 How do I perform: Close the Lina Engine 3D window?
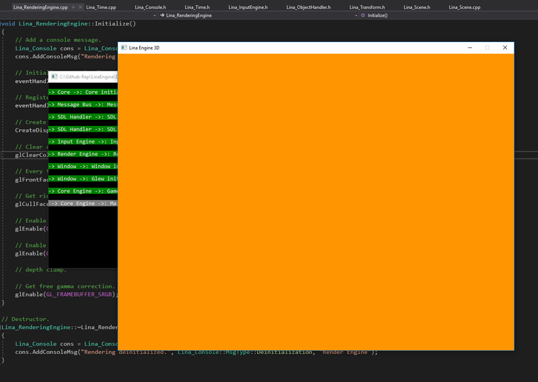click(x=505, y=48)
